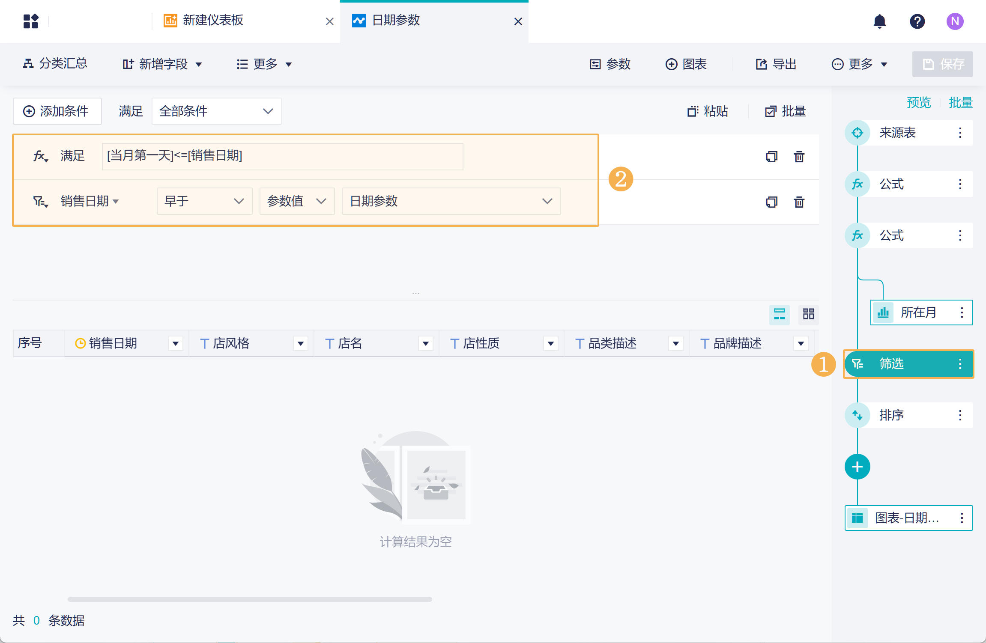Open user avatar N menu

point(955,21)
